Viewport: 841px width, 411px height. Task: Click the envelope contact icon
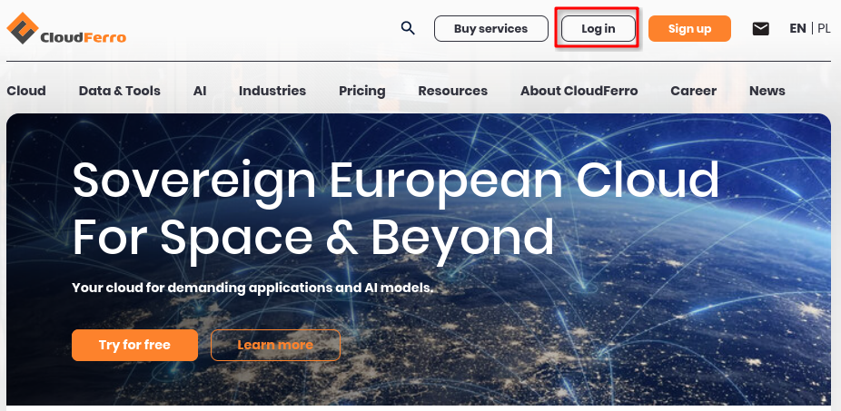pyautogui.click(x=760, y=29)
